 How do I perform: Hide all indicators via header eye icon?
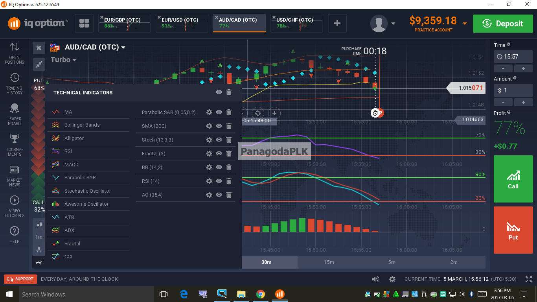click(219, 92)
